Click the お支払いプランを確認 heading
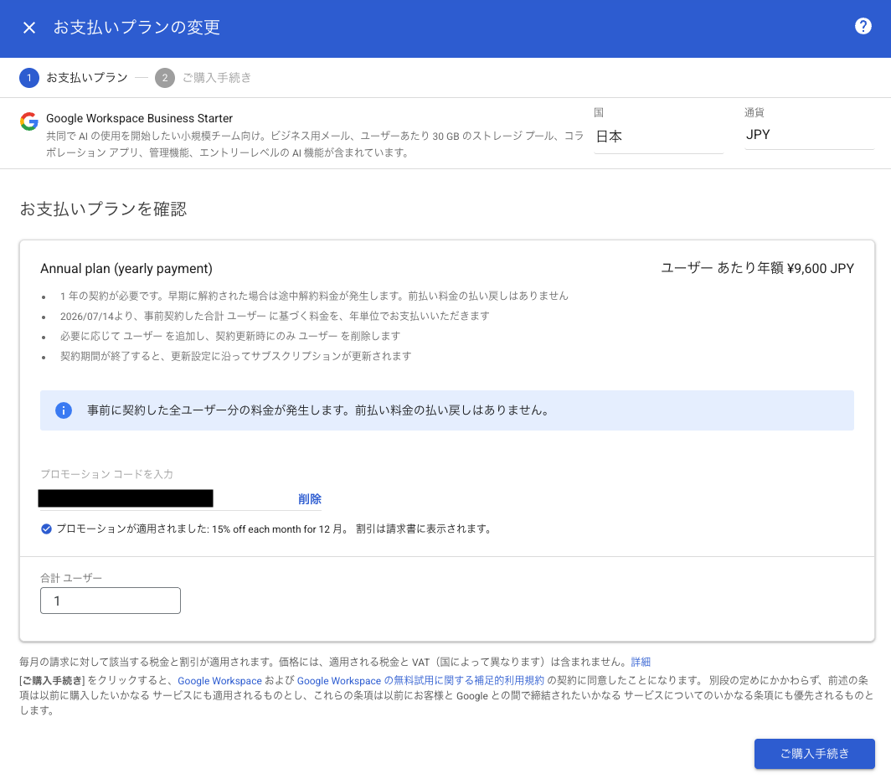891x784 pixels. pyautogui.click(x=103, y=209)
